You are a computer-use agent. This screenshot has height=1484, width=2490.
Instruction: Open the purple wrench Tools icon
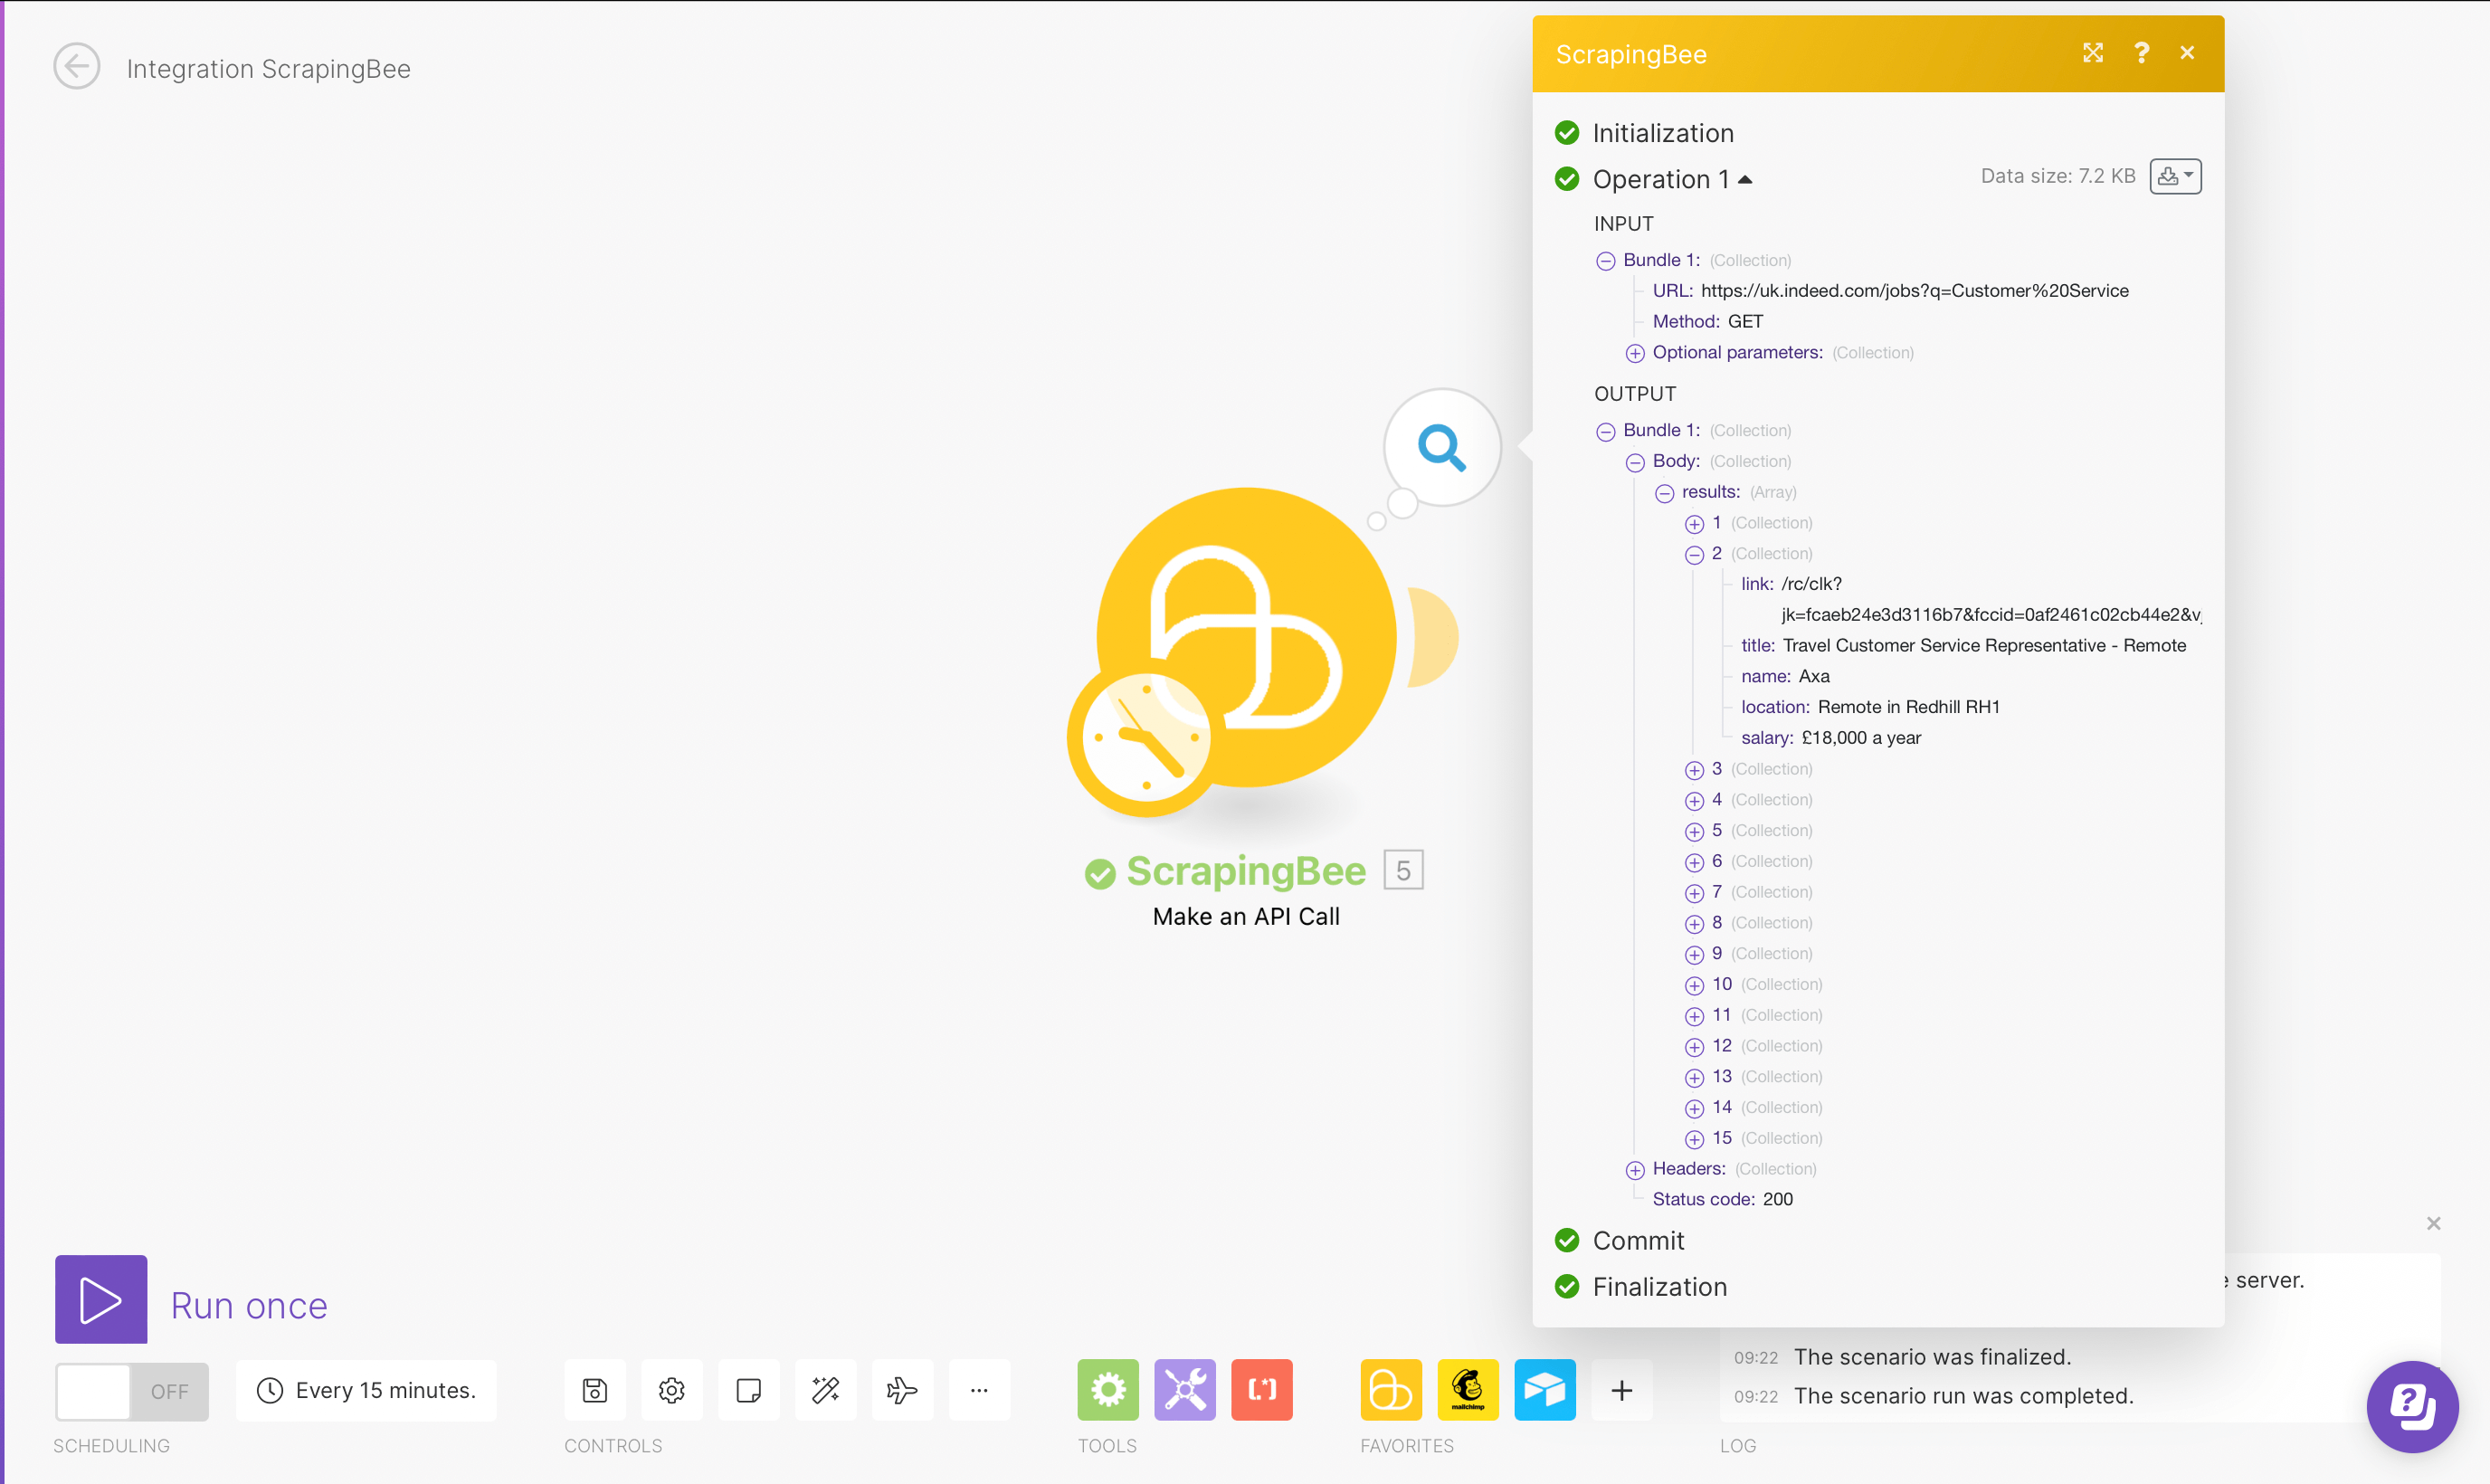tap(1184, 1391)
